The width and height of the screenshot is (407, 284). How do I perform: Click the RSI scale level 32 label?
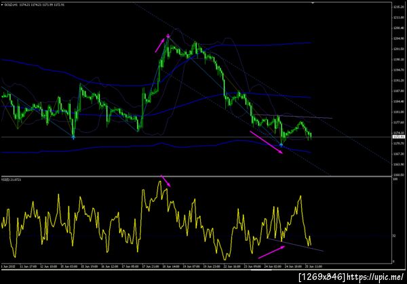pyautogui.click(x=394, y=236)
